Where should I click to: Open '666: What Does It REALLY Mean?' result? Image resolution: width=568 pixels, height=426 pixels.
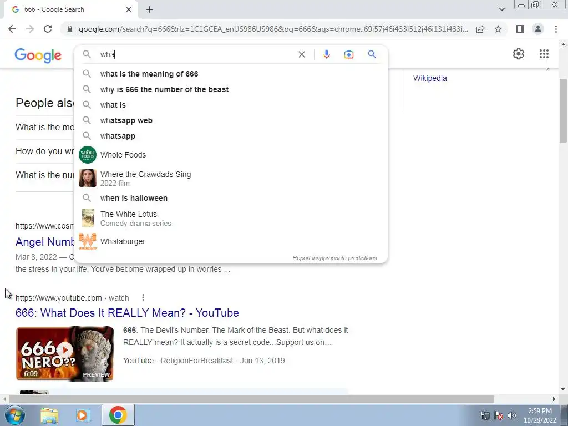click(x=127, y=313)
